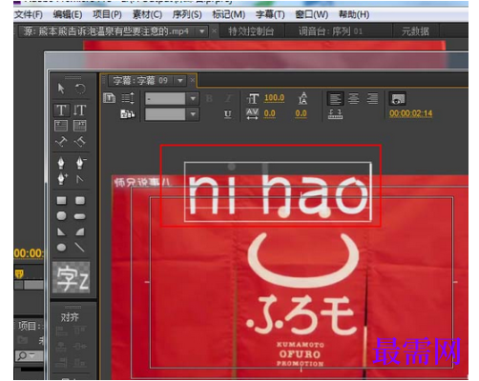Open the 标记(M) menu

pyautogui.click(x=228, y=14)
